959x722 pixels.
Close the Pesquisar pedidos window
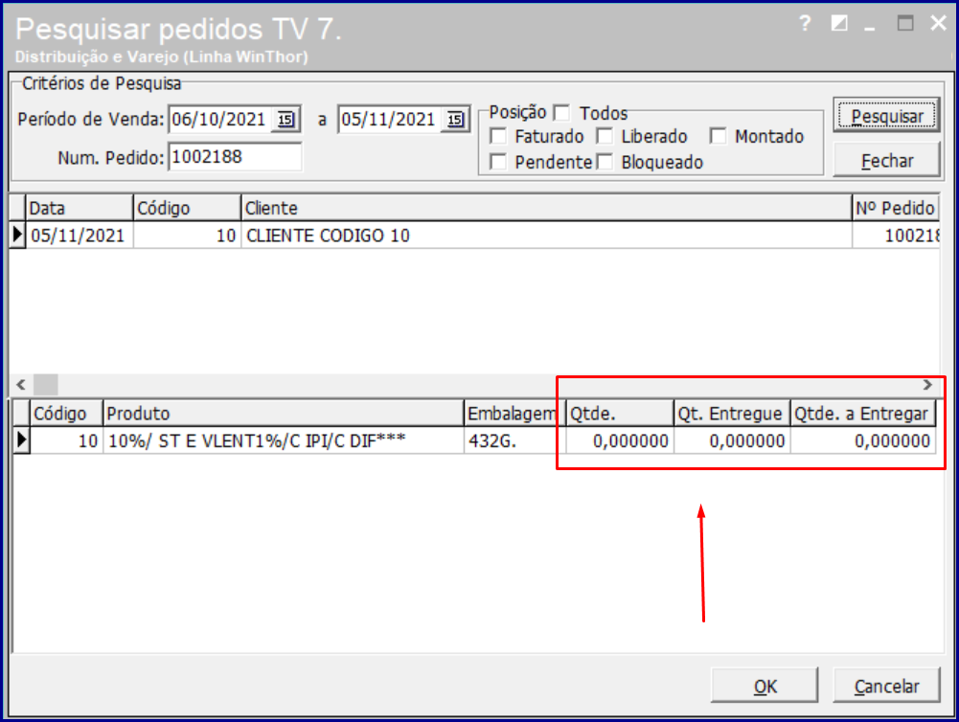coord(938,23)
